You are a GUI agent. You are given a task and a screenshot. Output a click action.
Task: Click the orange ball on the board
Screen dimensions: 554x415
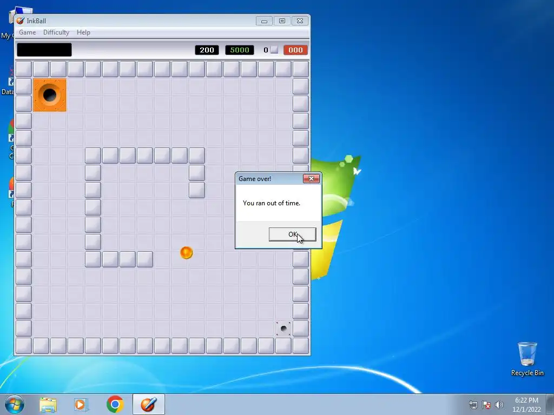(x=186, y=253)
